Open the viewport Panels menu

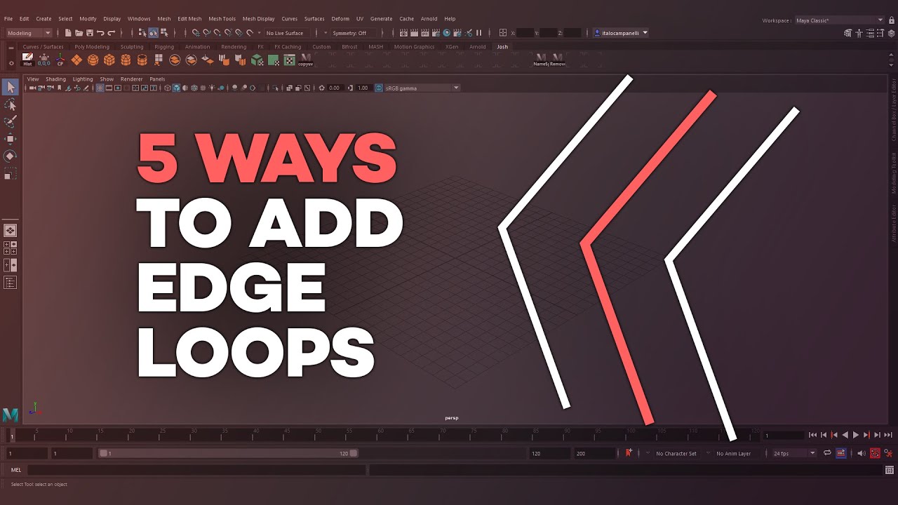(157, 79)
